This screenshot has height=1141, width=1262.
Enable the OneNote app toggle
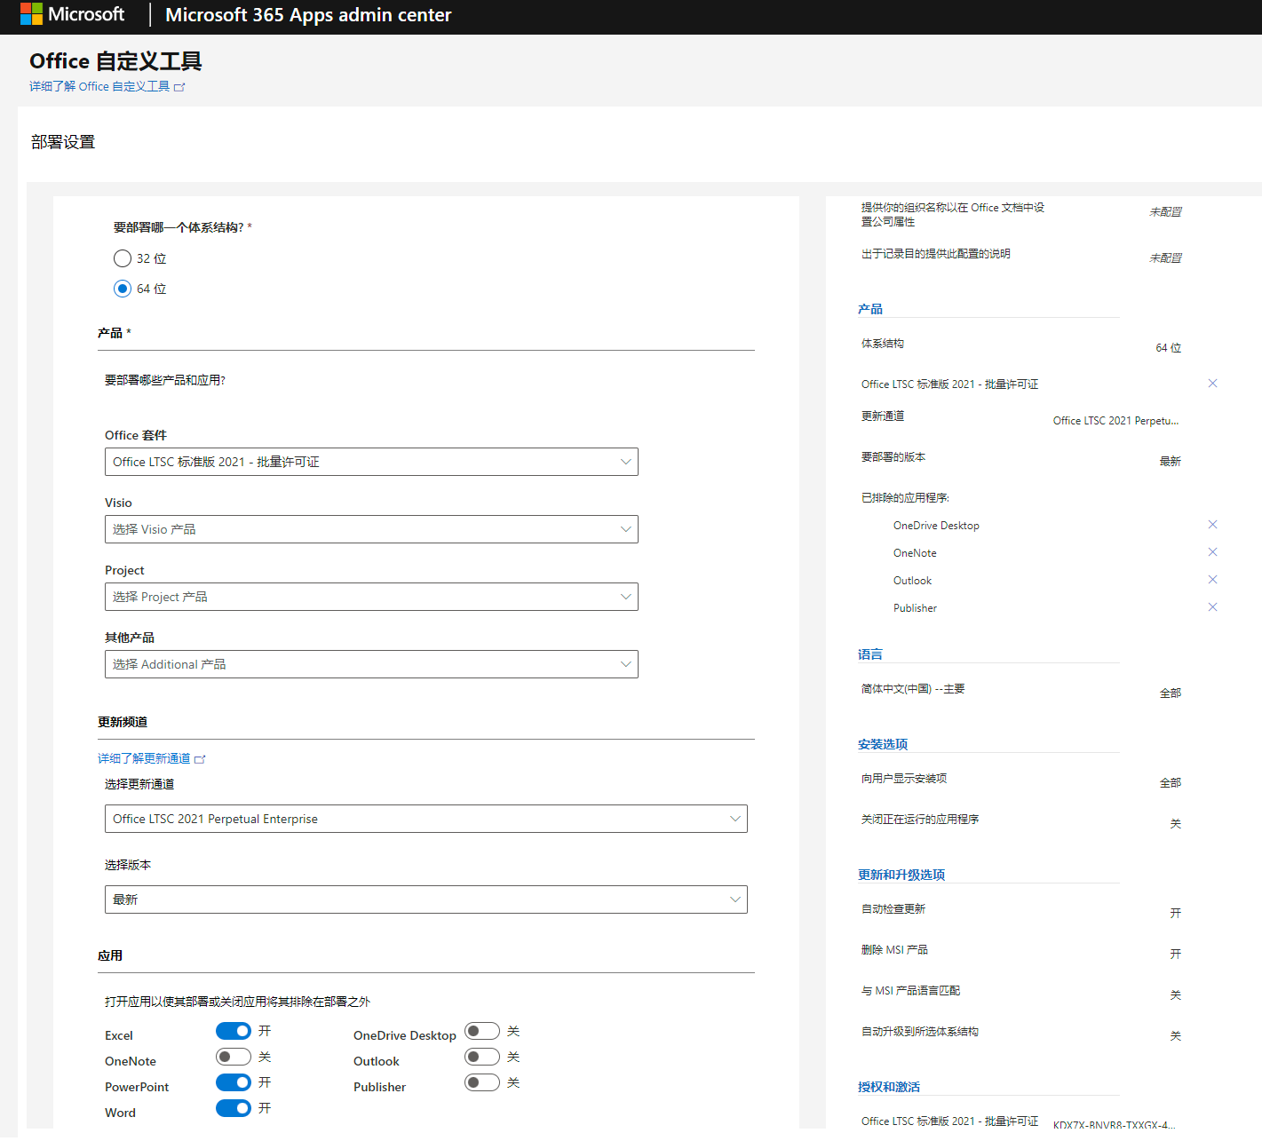pyautogui.click(x=234, y=1057)
